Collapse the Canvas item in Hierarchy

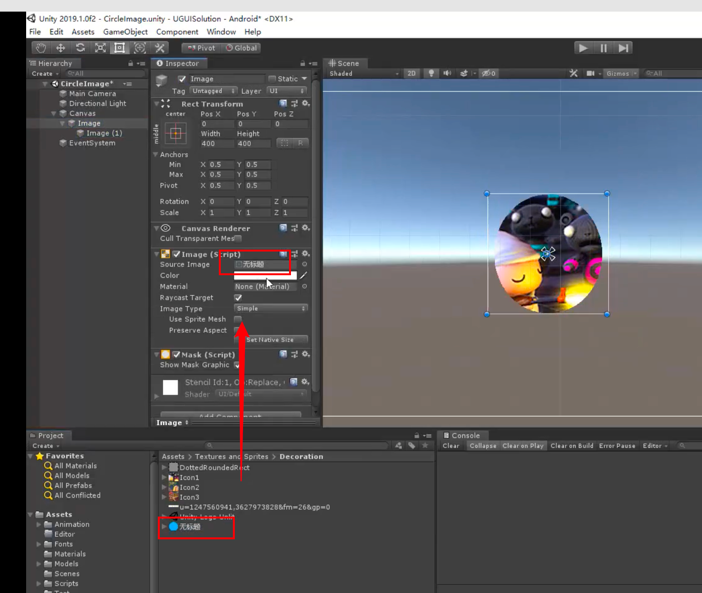click(x=54, y=114)
